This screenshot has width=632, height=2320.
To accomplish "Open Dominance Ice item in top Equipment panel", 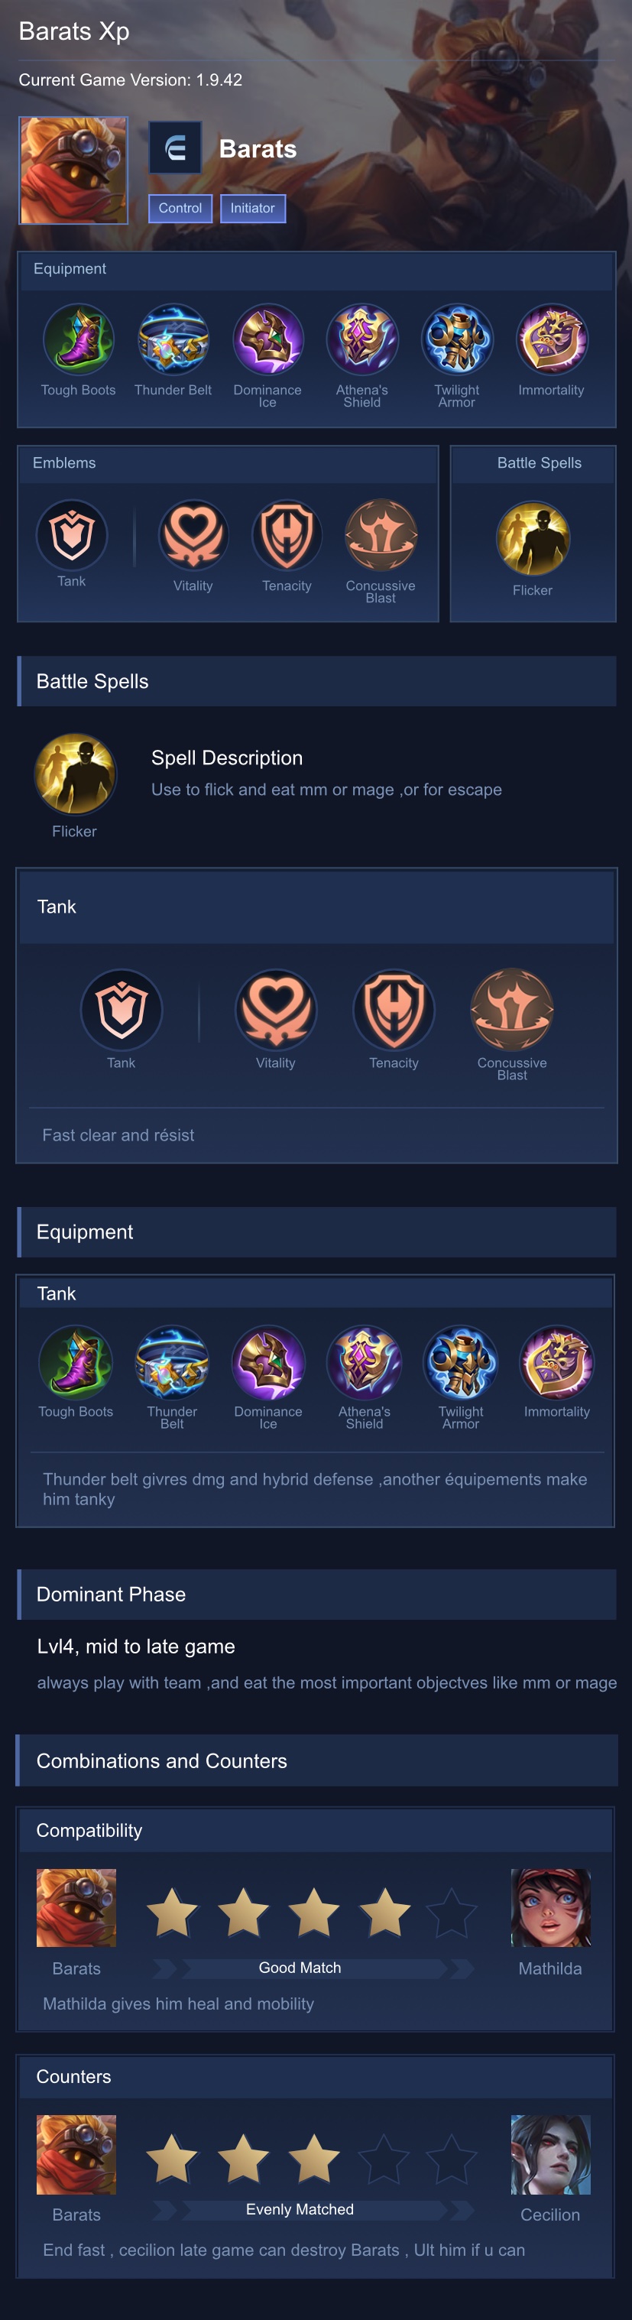I will (x=267, y=339).
